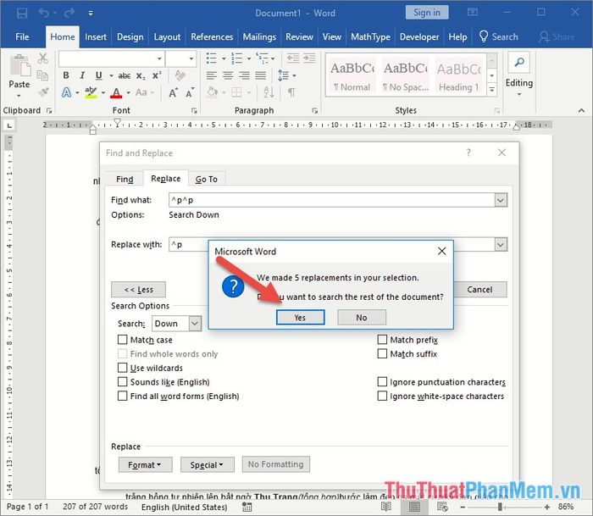Apply strikethrough formatting
Viewport: 593px width, 516px height.
point(124,75)
